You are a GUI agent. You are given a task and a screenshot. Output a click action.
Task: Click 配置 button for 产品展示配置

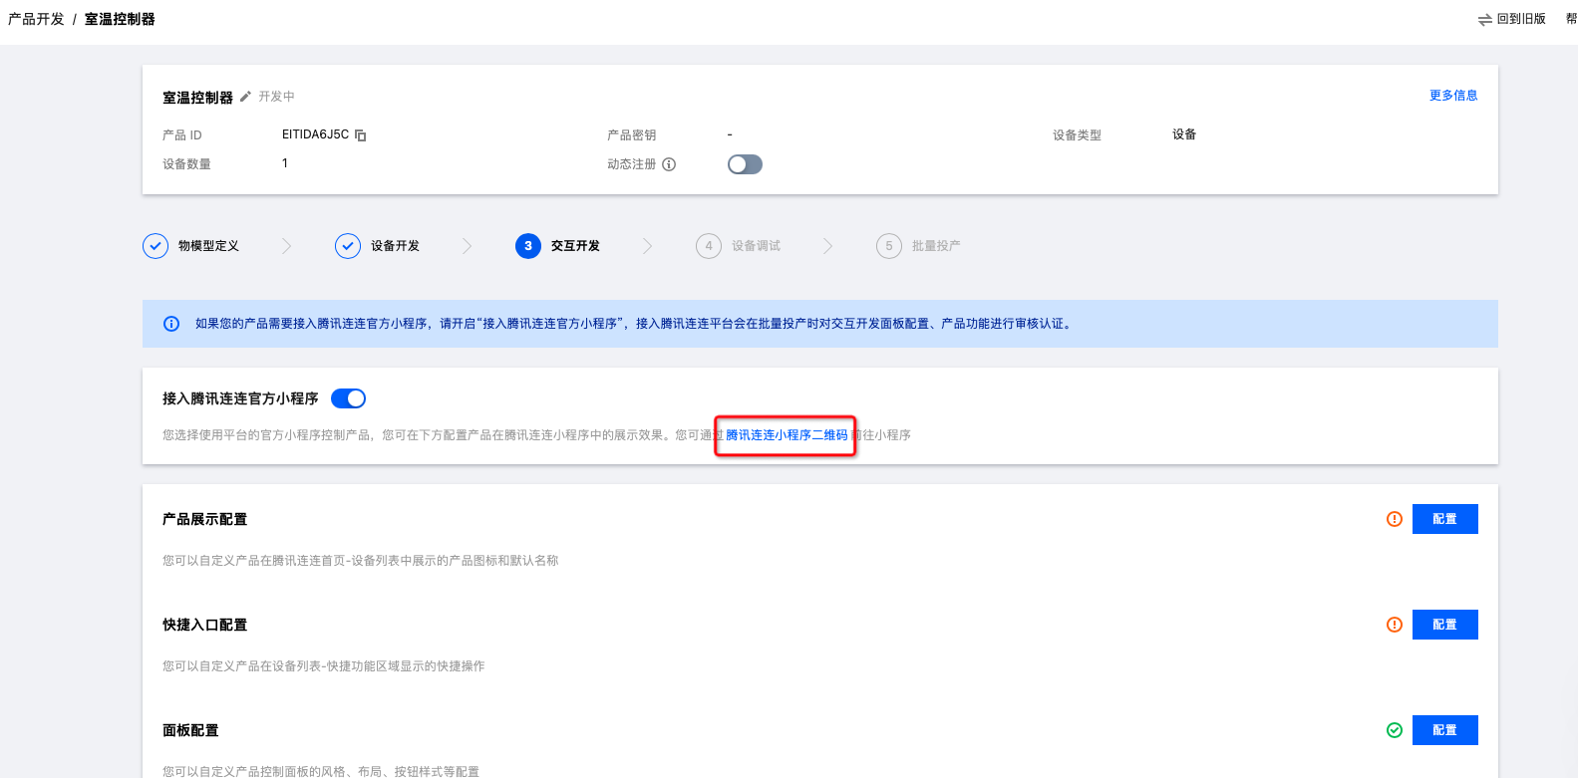1444,519
